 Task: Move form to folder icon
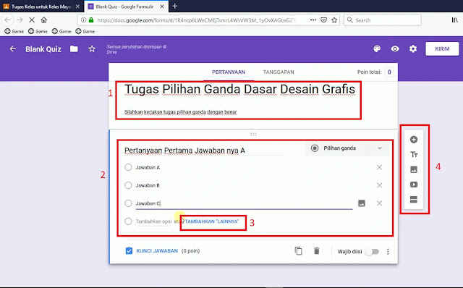[x=74, y=48]
